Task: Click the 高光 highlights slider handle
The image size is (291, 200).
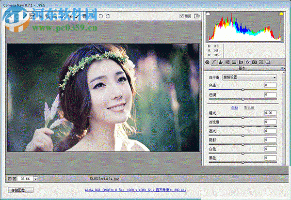Action: coord(243,136)
